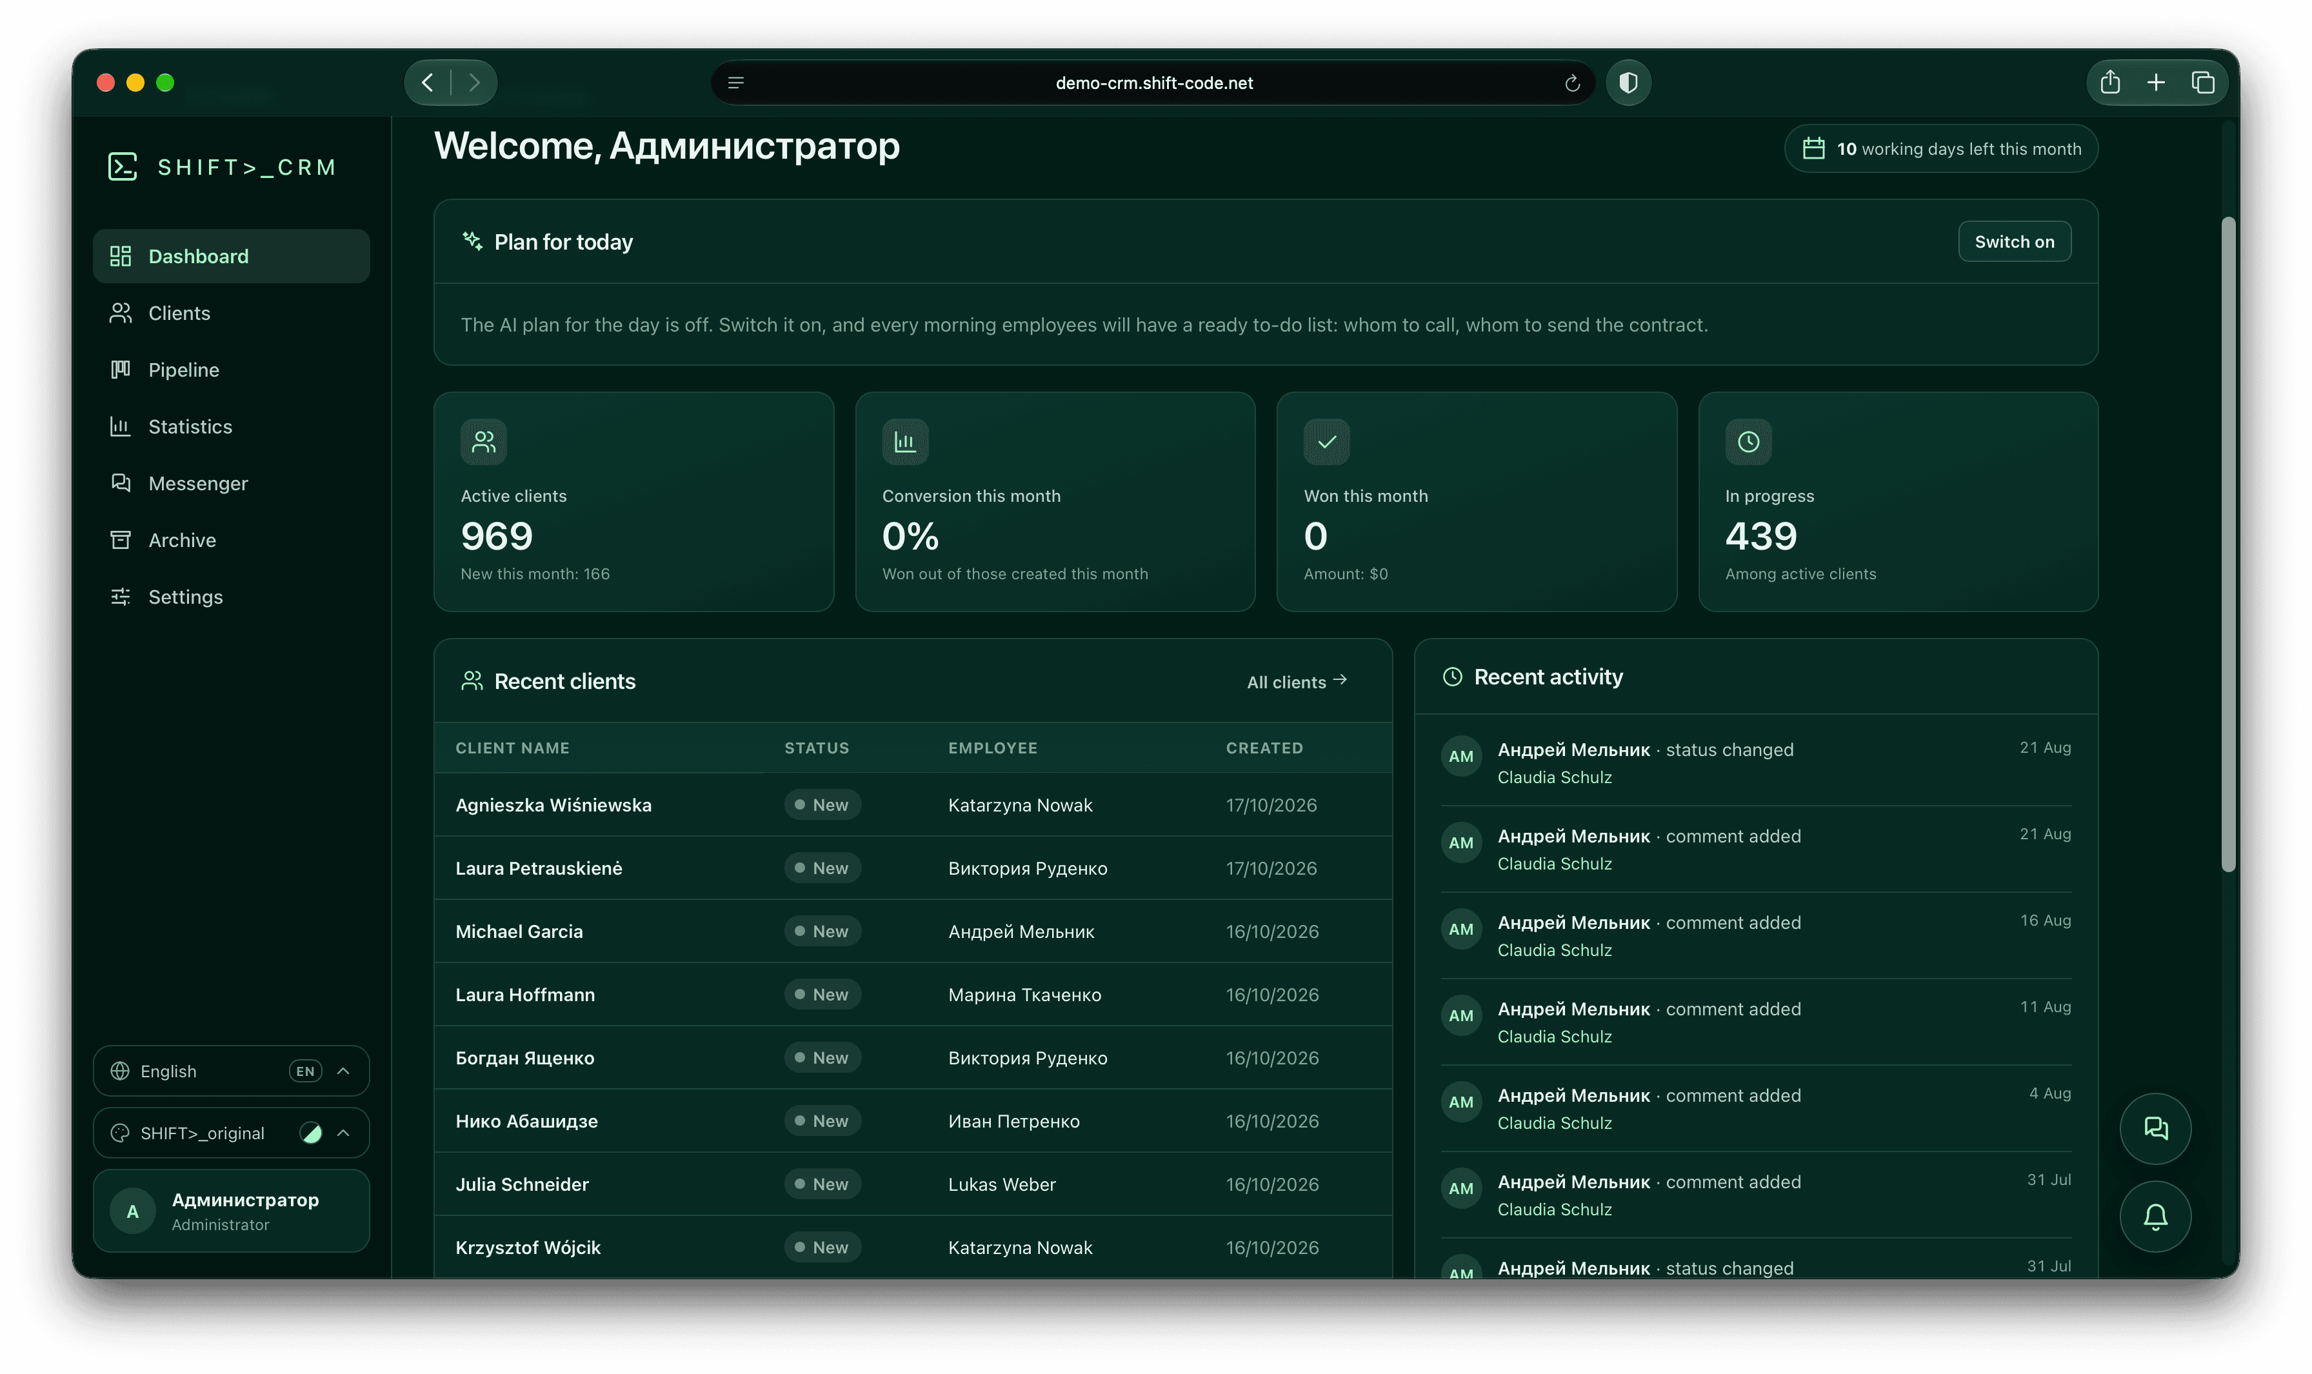
Task: Go back with the browser back arrow
Action: [x=428, y=83]
